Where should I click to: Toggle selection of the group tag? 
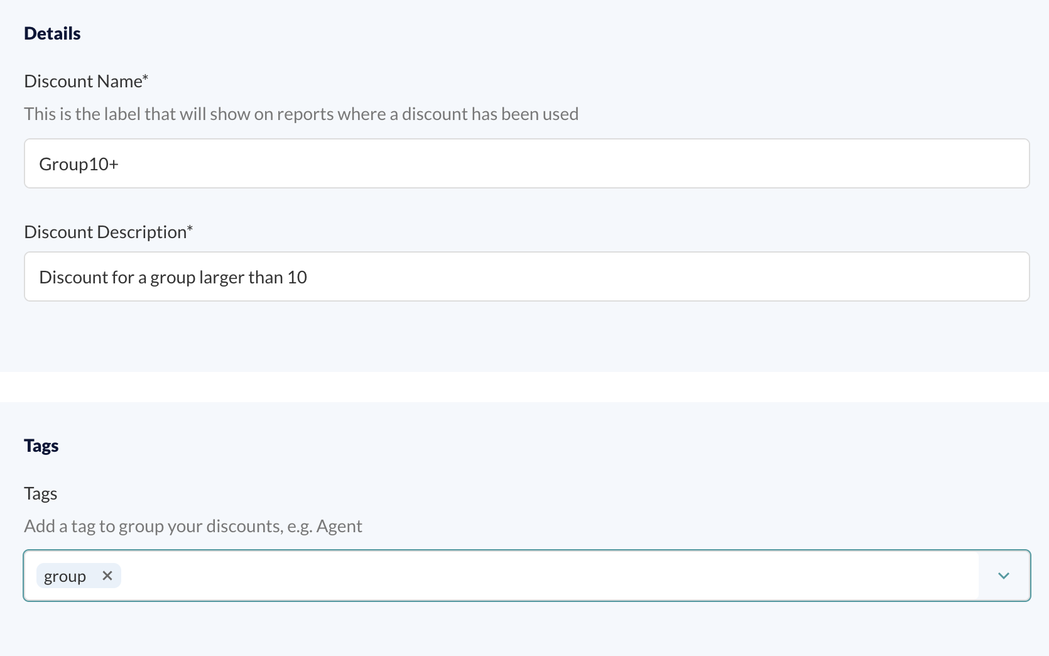coord(65,576)
